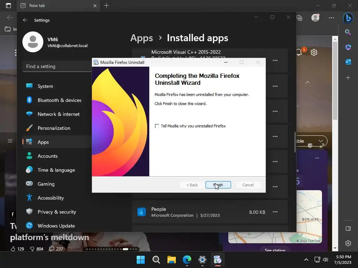Click Finish in the Firefox Uninstall wizard
Image resolution: width=358 pixels, height=268 pixels.
218,185
